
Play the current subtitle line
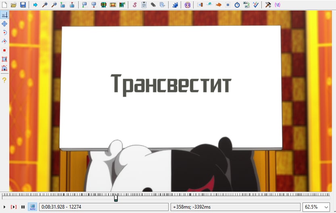click(13, 207)
